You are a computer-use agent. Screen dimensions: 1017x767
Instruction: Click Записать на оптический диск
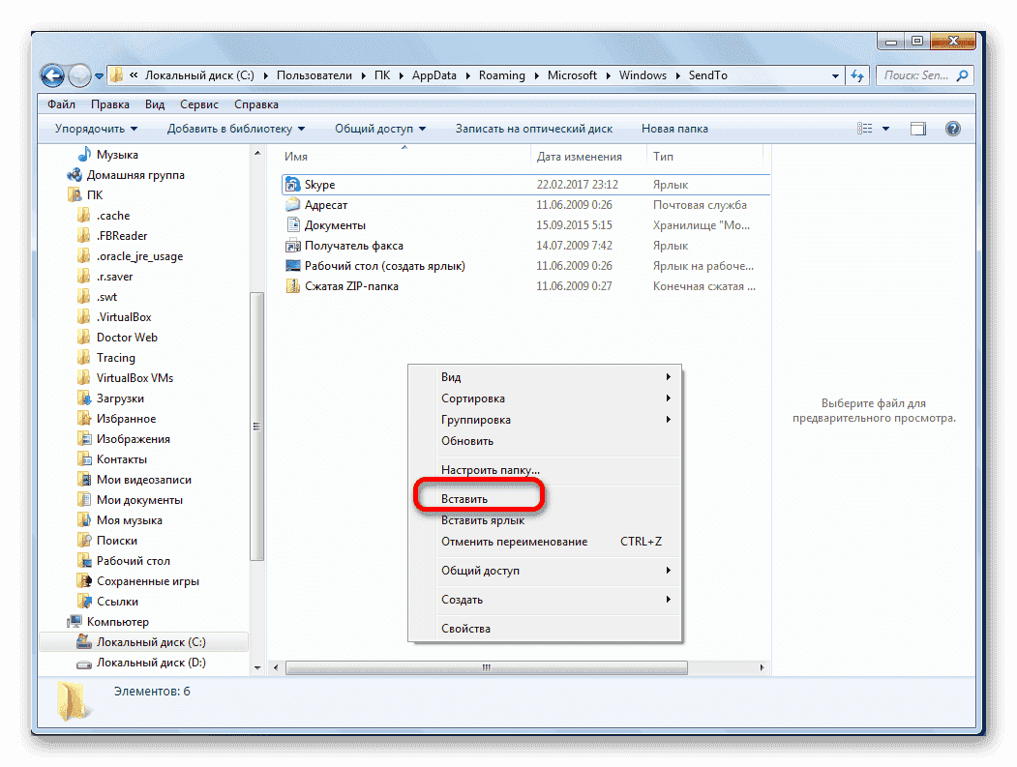tap(535, 128)
